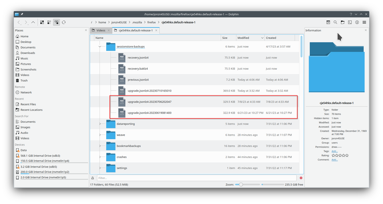Close the filter bar with red button
This screenshot has height=204, width=383.
click(x=301, y=178)
